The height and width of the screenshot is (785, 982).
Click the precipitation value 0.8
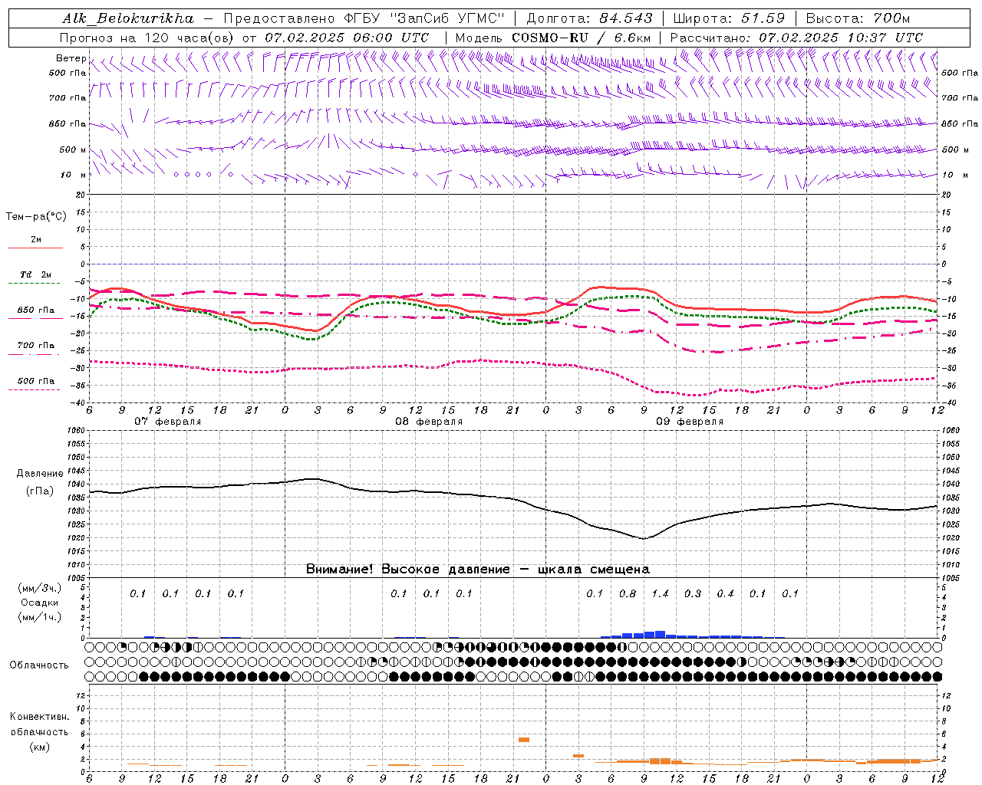coord(628,593)
